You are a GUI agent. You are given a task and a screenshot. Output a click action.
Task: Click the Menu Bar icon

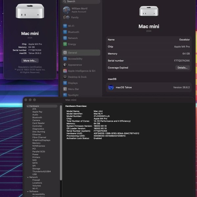point(65,89)
